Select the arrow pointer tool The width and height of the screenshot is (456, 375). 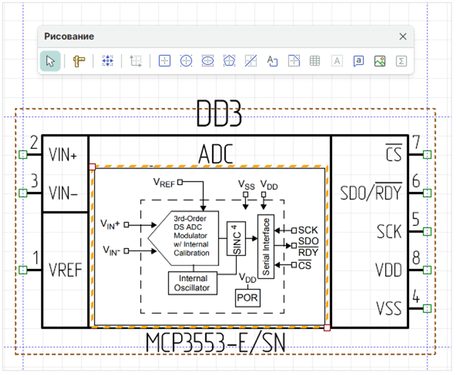[50, 62]
